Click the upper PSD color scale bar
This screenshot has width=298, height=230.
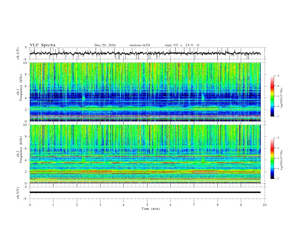(272, 96)
